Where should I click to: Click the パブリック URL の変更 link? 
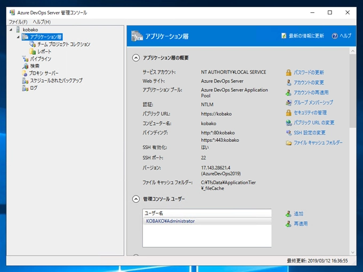314,123
